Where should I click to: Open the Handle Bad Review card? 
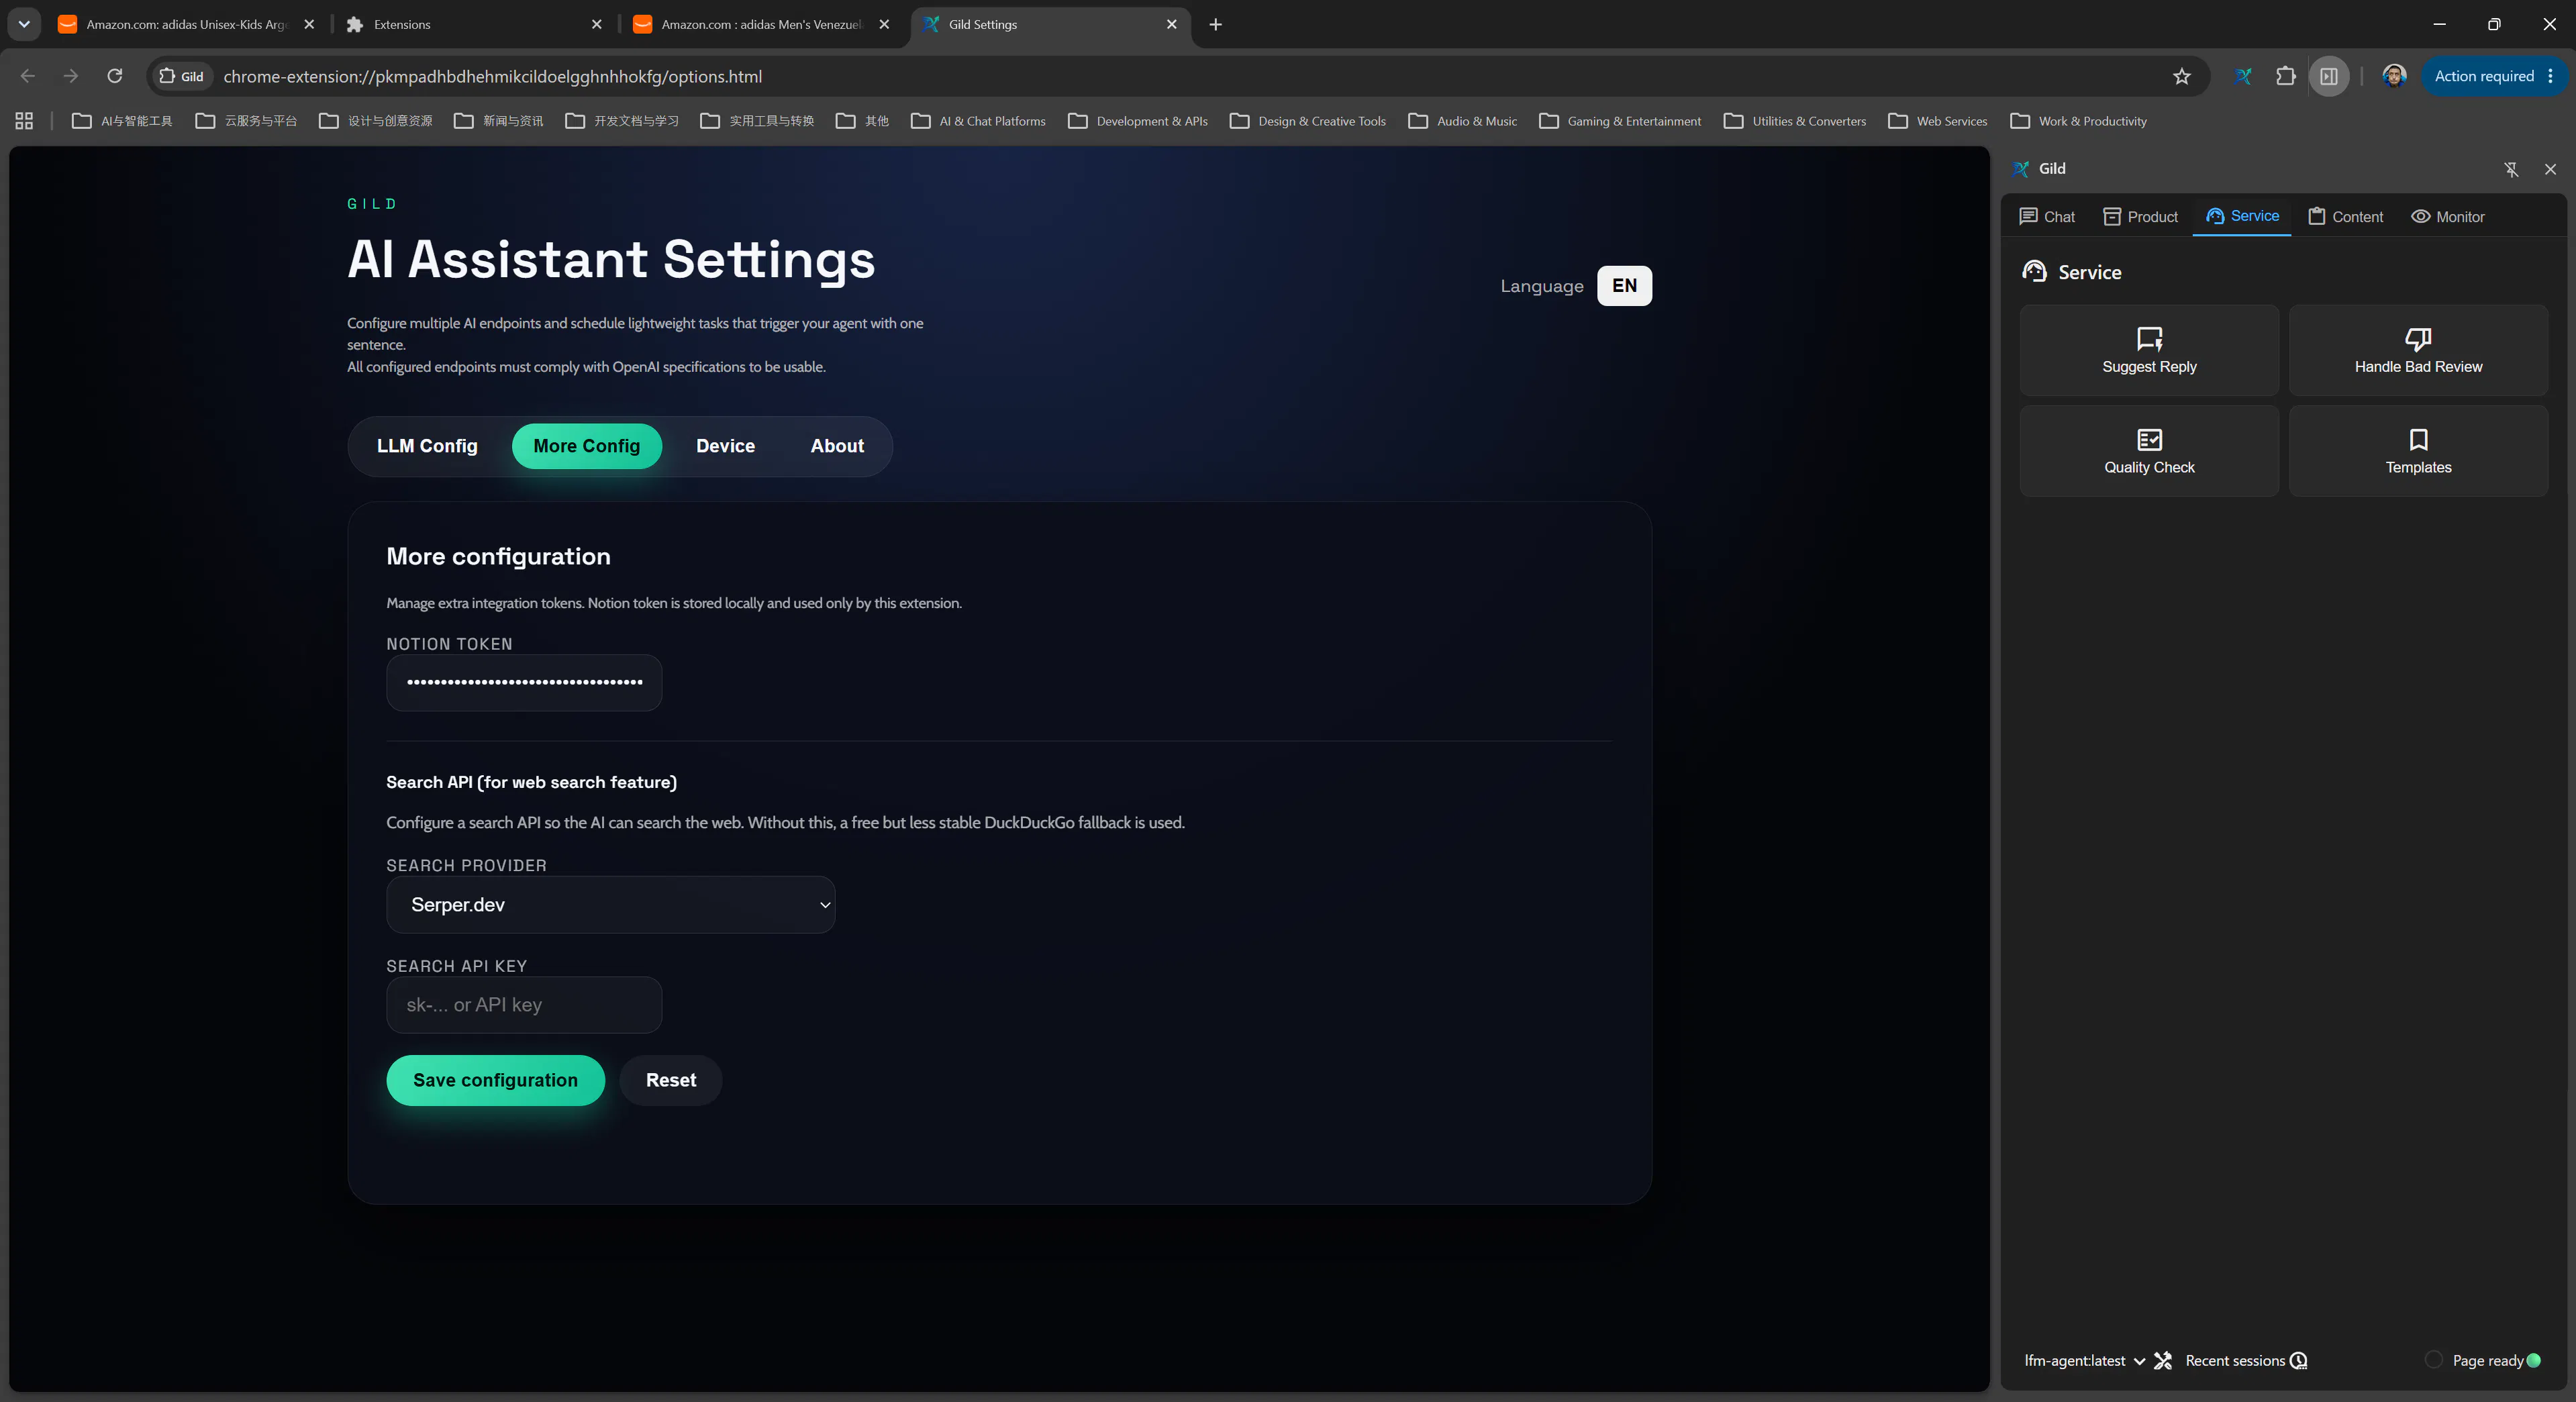[2417, 350]
